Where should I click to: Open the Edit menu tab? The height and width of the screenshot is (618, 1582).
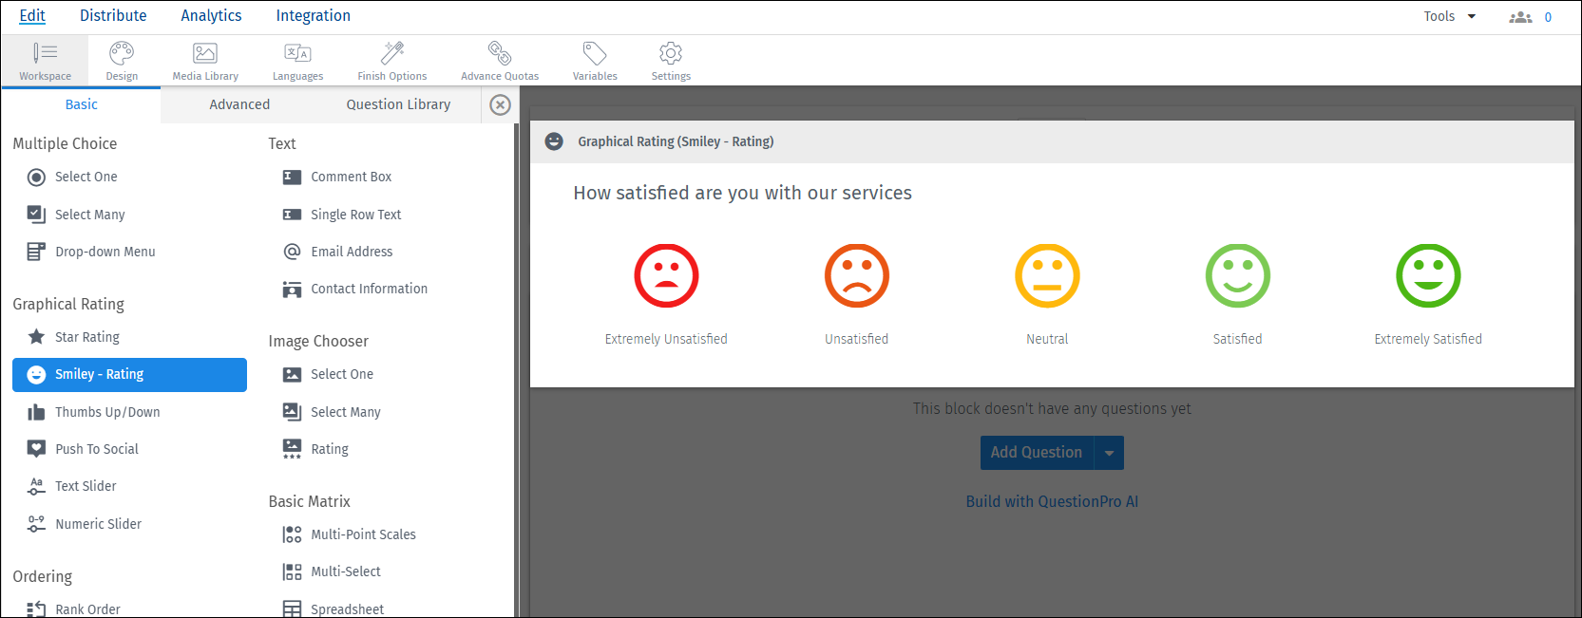coord(32,16)
